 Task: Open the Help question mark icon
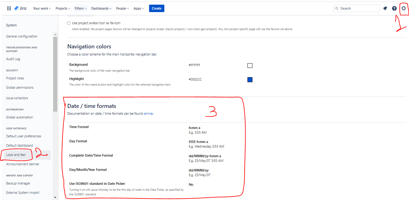[x=394, y=8]
